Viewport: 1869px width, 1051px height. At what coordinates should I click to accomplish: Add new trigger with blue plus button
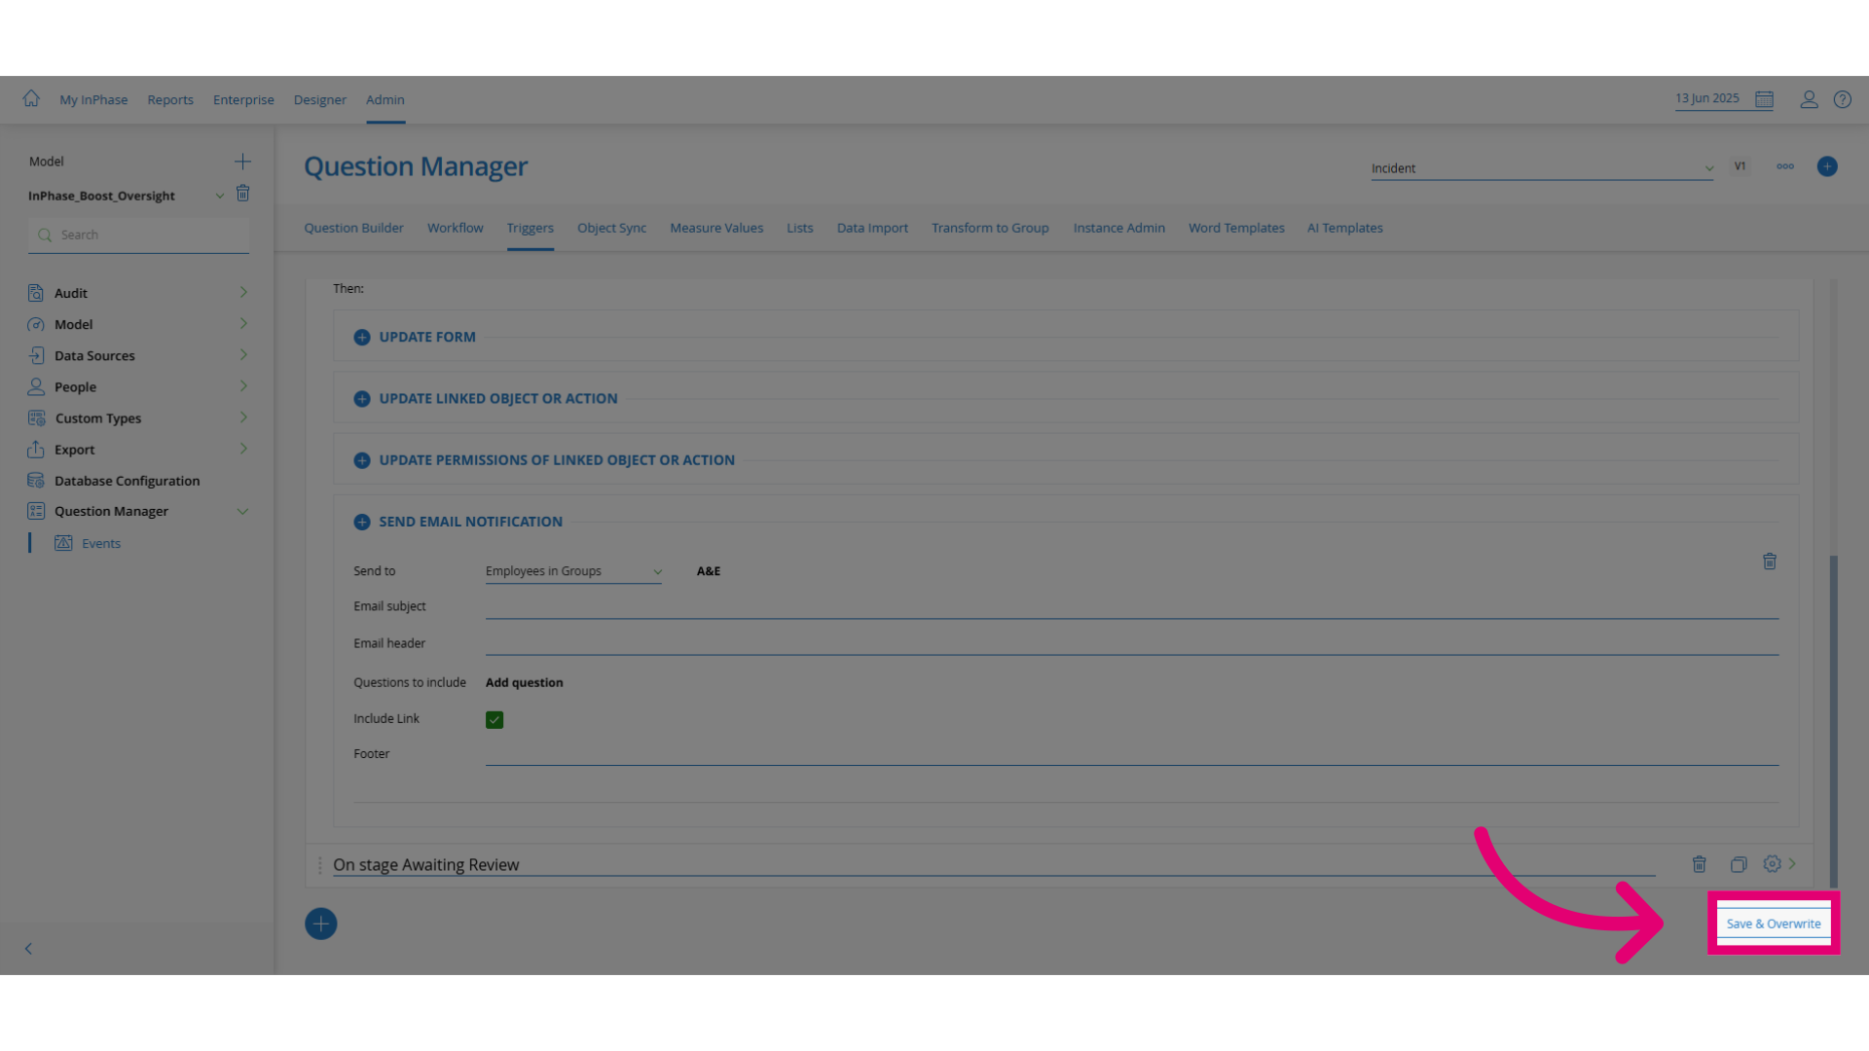[x=321, y=924]
